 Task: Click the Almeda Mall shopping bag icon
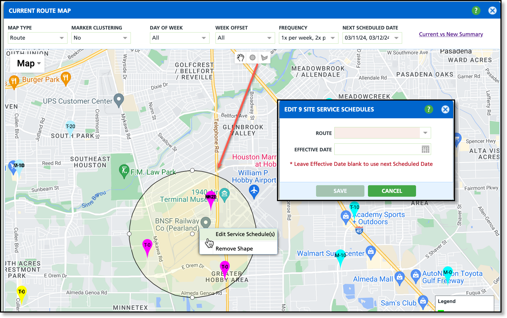[x=400, y=278]
